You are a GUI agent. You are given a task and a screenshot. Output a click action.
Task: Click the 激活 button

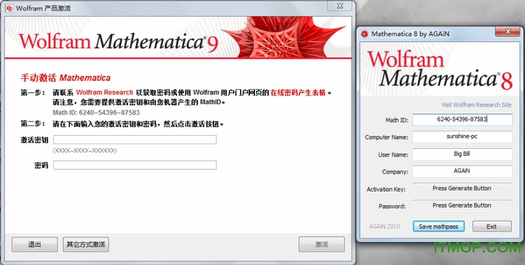tap(321, 245)
